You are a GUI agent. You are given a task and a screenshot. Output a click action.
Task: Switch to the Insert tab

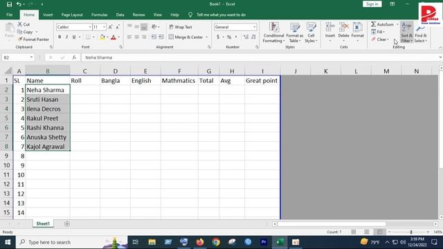[x=48, y=15]
